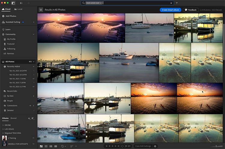
Task: Toggle the All Photos chevron
Action: coord(34,62)
